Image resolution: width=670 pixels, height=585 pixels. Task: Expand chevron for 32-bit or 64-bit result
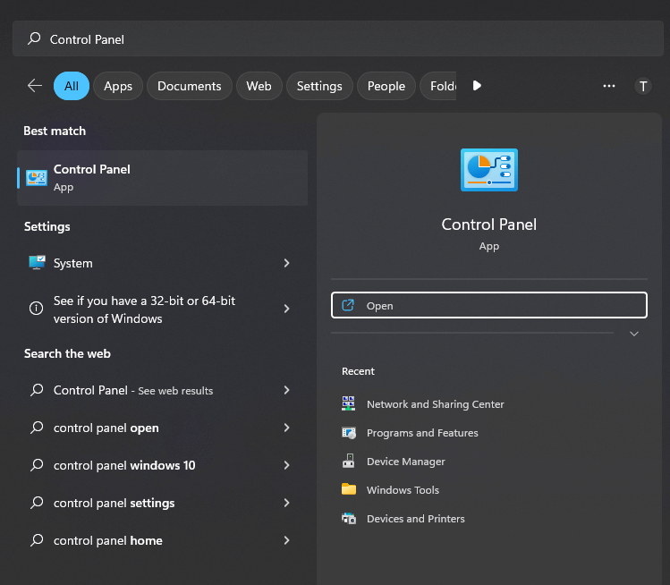pyautogui.click(x=287, y=309)
